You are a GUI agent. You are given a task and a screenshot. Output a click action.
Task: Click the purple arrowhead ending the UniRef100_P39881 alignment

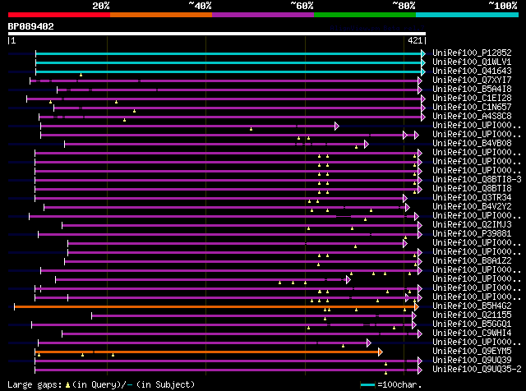pyautogui.click(x=420, y=235)
